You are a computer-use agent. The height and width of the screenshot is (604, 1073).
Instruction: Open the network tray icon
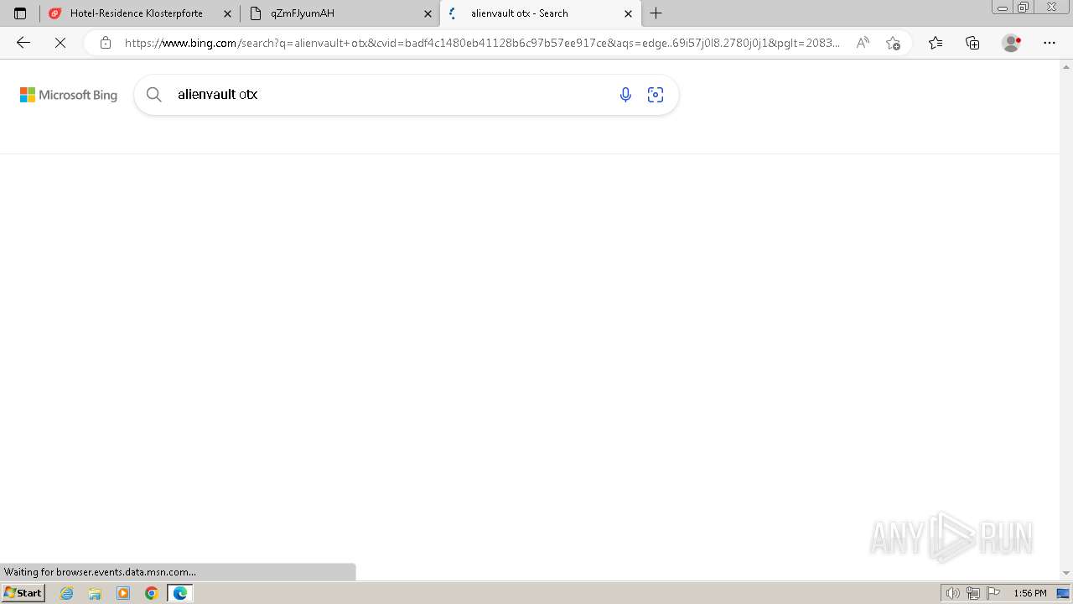click(x=972, y=593)
